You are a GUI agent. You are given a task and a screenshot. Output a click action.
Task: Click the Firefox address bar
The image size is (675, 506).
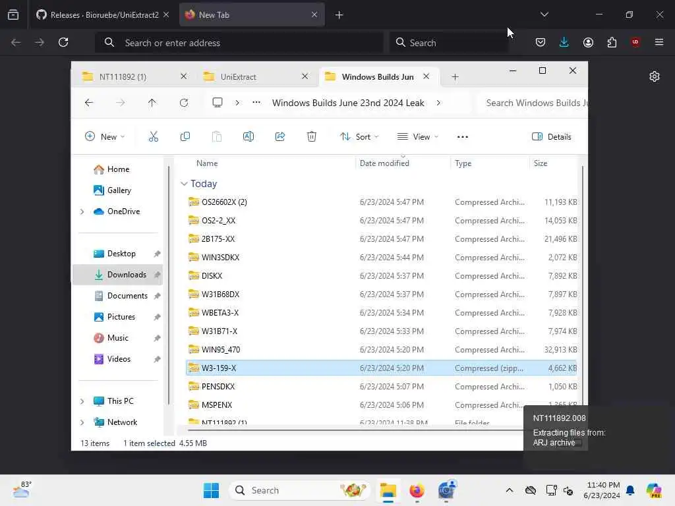(239, 43)
